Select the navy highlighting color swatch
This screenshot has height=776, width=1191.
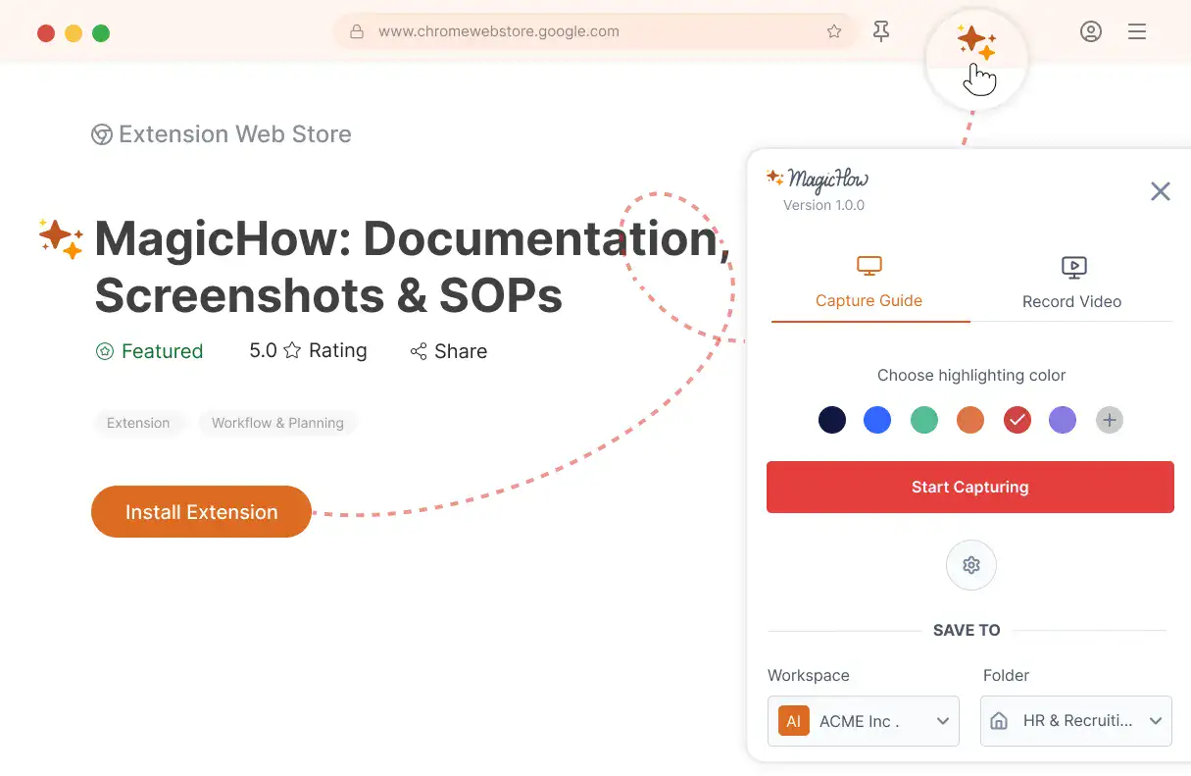[x=831, y=419]
